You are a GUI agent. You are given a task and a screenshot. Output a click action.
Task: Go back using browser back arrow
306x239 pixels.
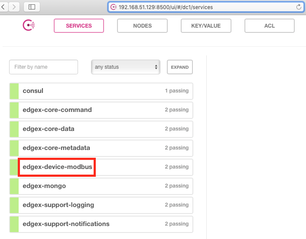(x=4, y=7)
